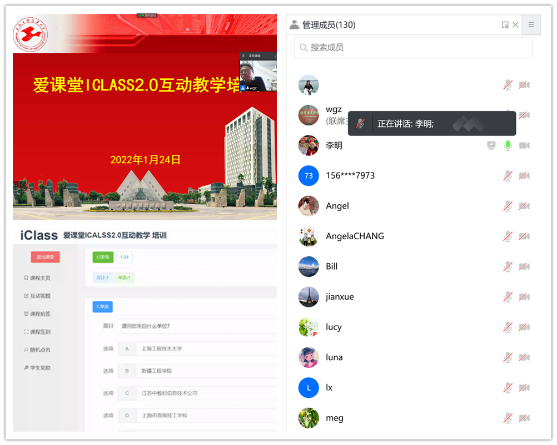Select member wgz in the list
The width and height of the screenshot is (557, 445).
[x=334, y=109]
